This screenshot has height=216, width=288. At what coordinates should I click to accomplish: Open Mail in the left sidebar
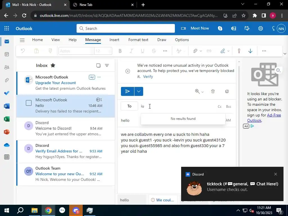coord(7,41)
